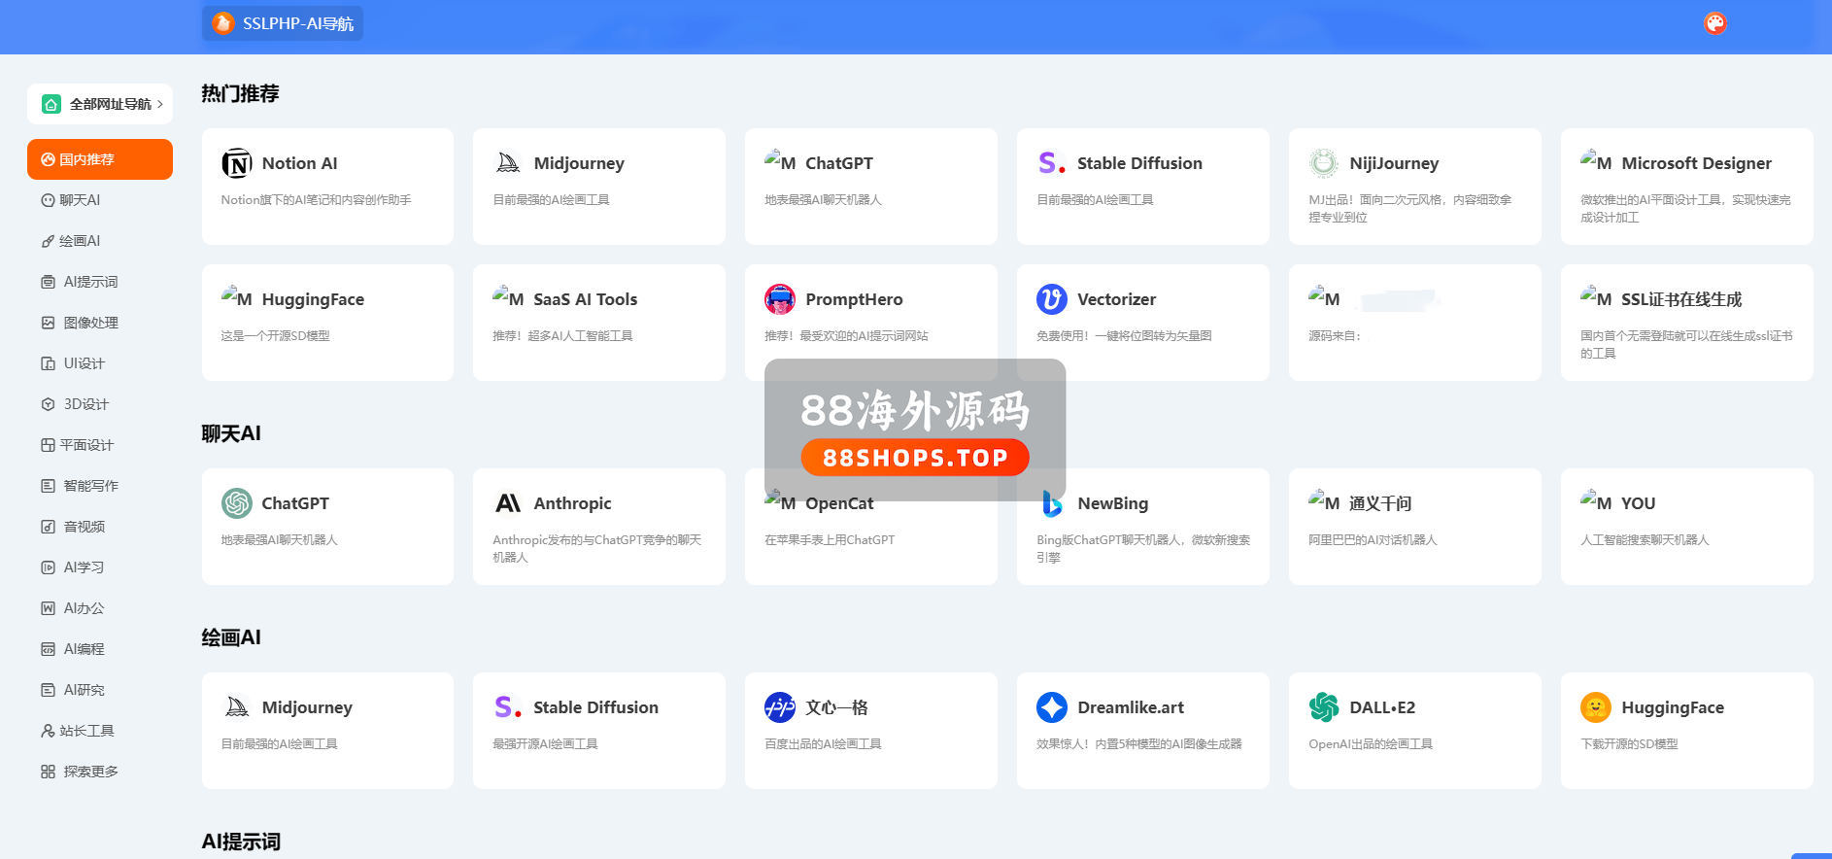Expand the 探索更多 sidebar entry
1832x859 pixels.
pos(90,772)
